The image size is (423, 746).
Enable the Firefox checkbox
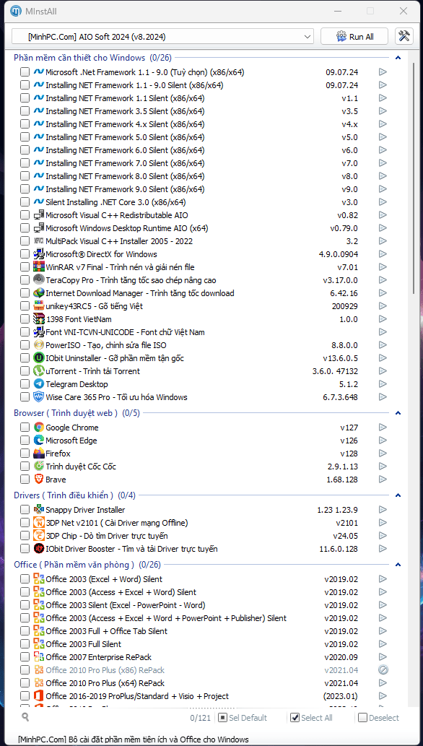25,454
